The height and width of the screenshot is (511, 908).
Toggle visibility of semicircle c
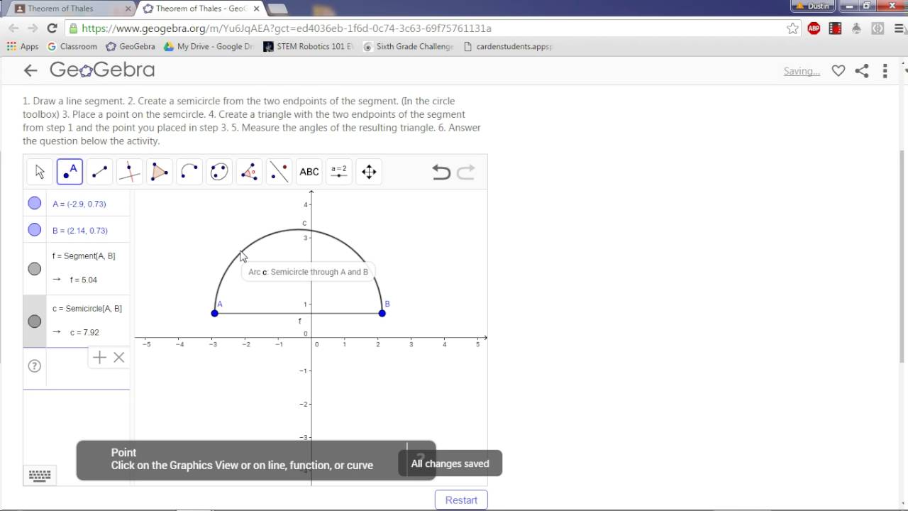pos(34,322)
